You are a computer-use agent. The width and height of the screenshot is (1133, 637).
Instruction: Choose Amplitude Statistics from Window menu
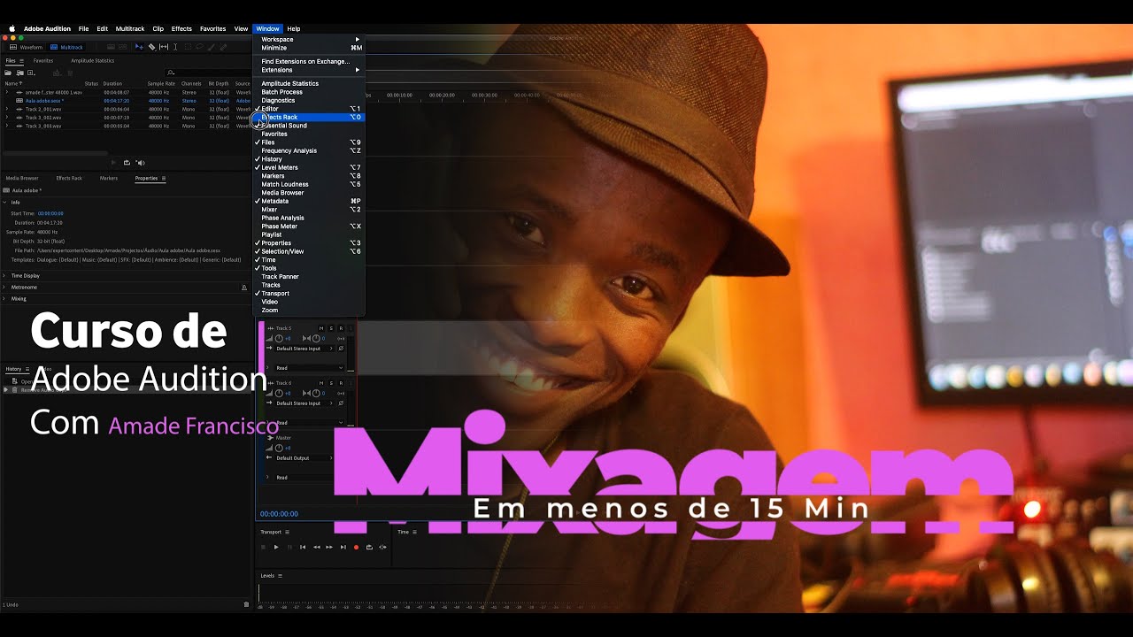pyautogui.click(x=309, y=83)
